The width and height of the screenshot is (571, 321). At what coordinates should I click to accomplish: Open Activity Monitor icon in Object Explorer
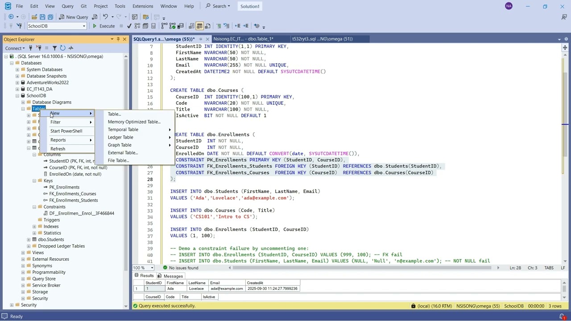[x=71, y=48]
